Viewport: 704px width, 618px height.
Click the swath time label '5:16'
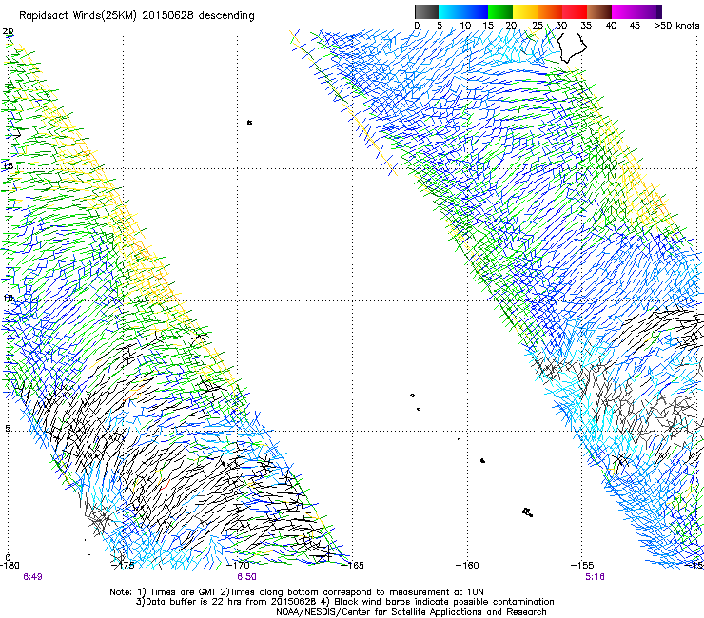coord(595,577)
